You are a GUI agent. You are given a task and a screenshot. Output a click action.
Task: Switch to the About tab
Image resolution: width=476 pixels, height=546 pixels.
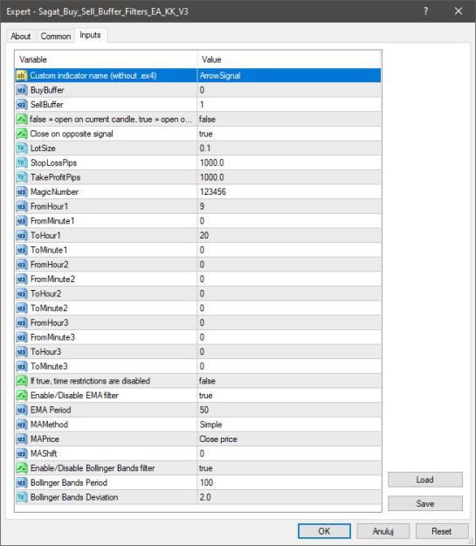click(21, 36)
